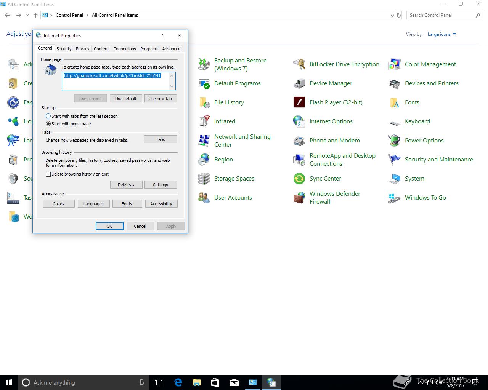Open the recent locations dropdown arrow

point(27,15)
